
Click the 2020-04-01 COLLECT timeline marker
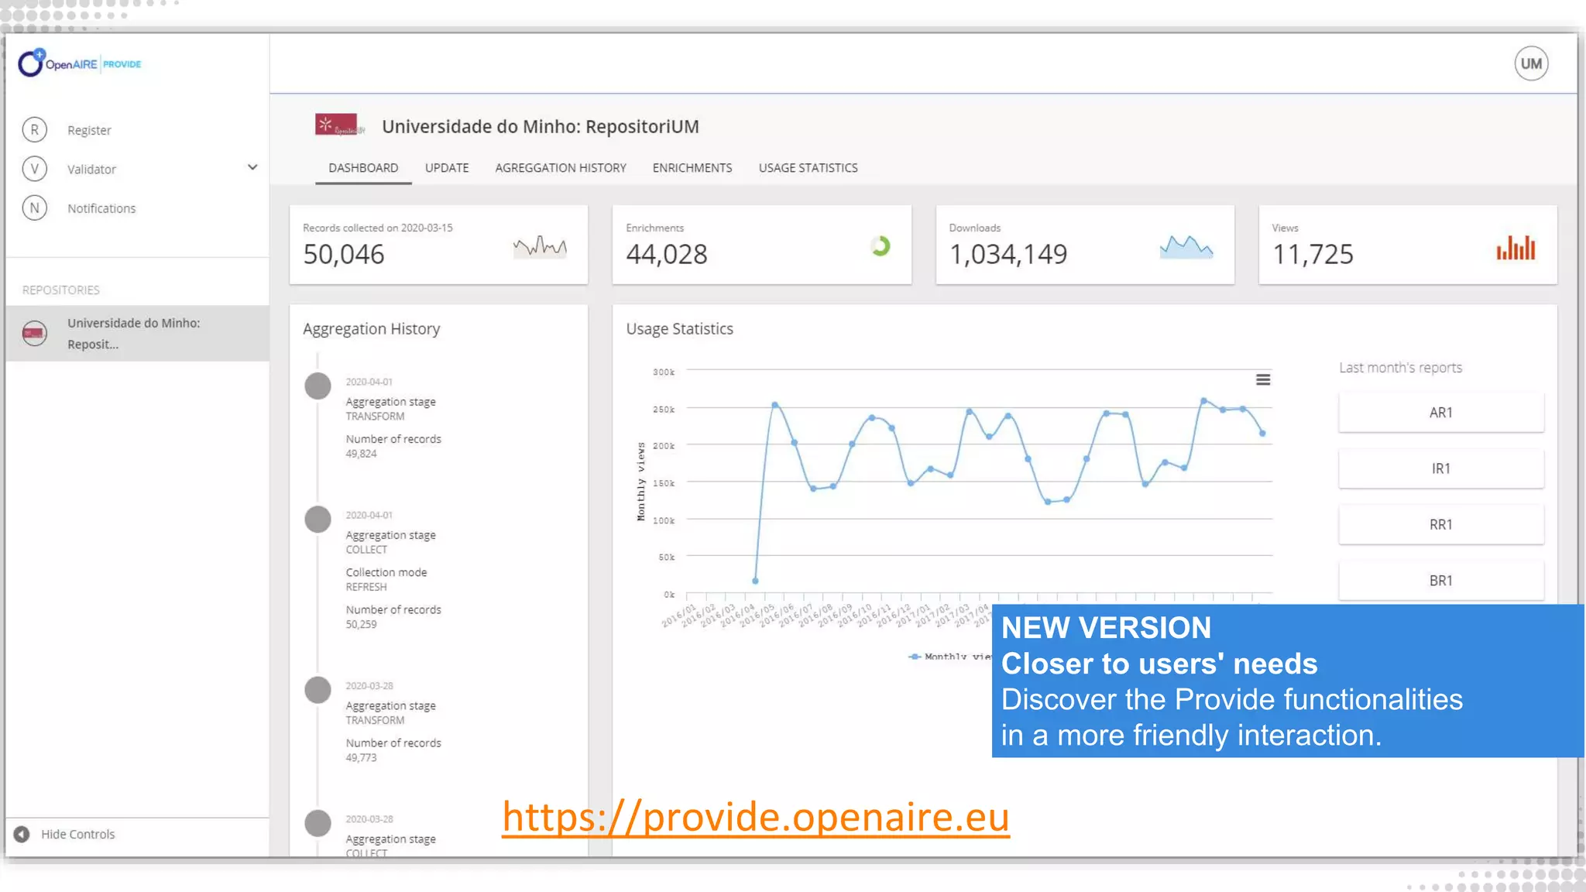318,519
